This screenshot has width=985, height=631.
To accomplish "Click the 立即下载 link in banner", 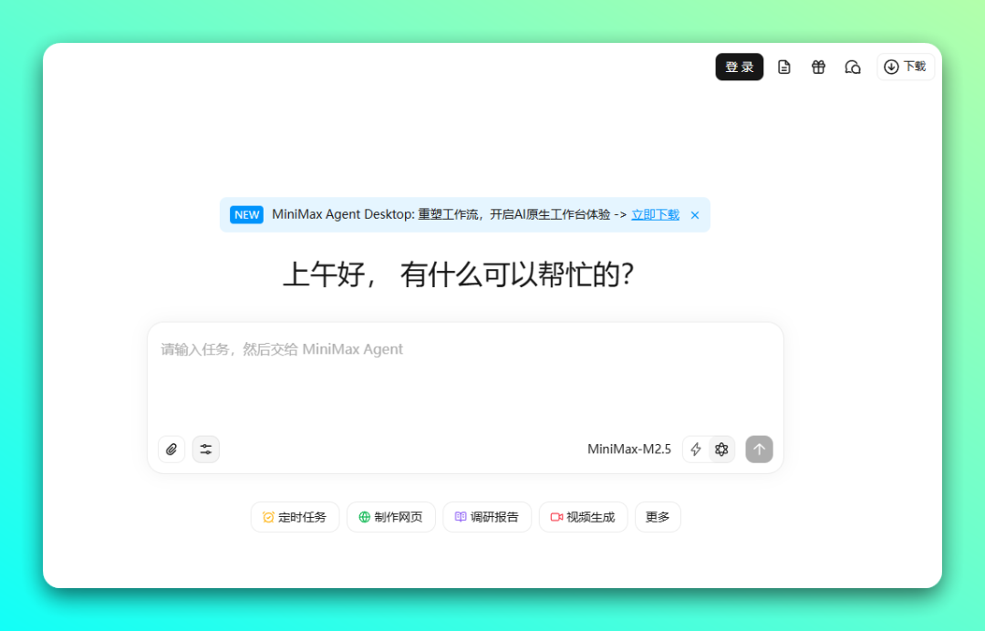I will pyautogui.click(x=655, y=214).
